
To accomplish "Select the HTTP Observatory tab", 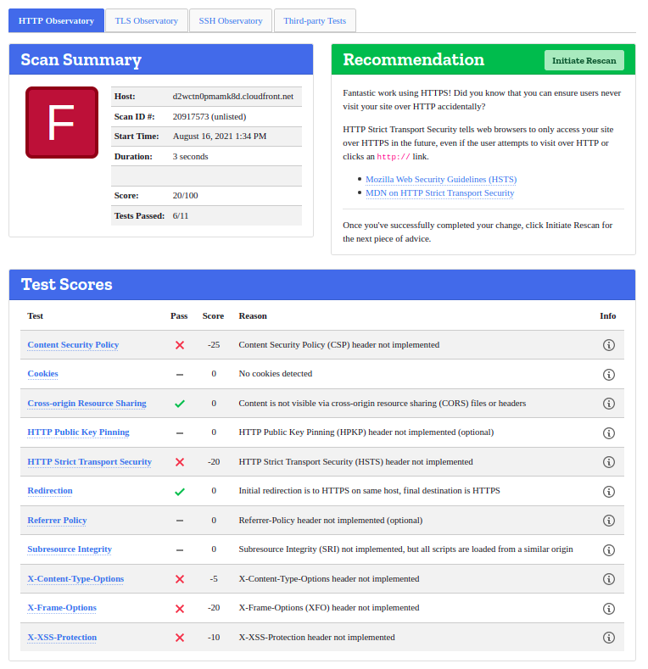I will tap(56, 20).
